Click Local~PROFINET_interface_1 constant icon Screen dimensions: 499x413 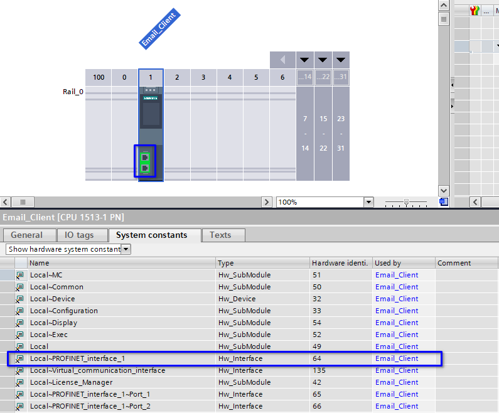pyautogui.click(x=20, y=358)
